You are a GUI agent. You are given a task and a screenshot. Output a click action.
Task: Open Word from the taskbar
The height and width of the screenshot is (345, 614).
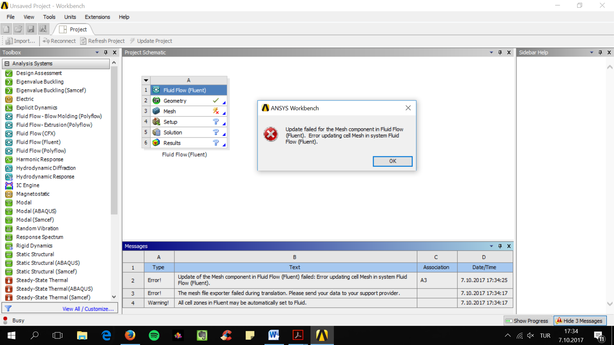[x=274, y=335]
